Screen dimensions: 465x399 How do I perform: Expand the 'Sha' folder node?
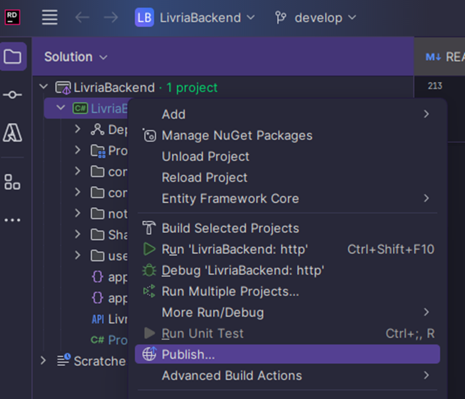77,234
